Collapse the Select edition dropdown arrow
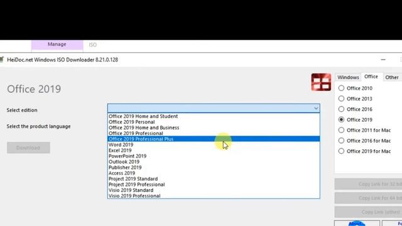 point(316,109)
